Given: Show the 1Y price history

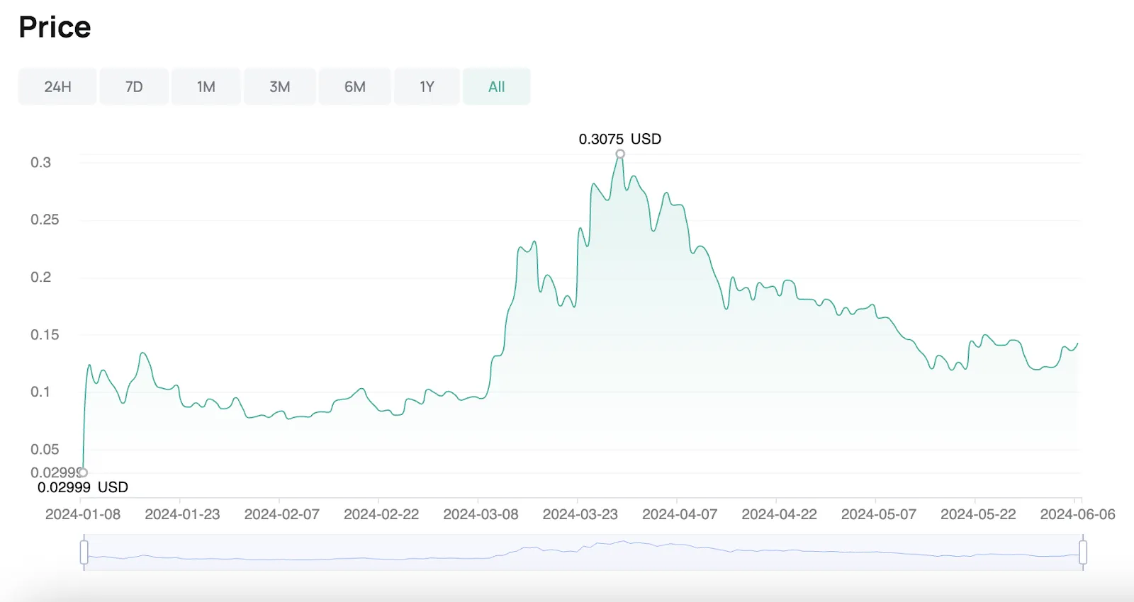Looking at the screenshot, I should 427,86.
